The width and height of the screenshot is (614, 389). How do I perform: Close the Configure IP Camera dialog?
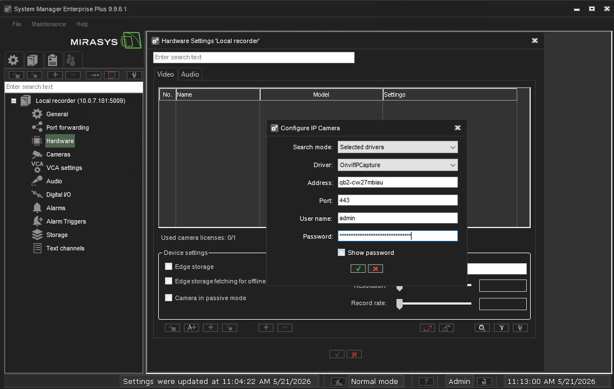[x=457, y=128]
